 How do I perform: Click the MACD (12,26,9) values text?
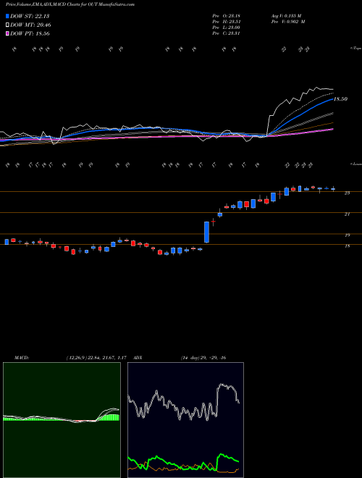96,358
